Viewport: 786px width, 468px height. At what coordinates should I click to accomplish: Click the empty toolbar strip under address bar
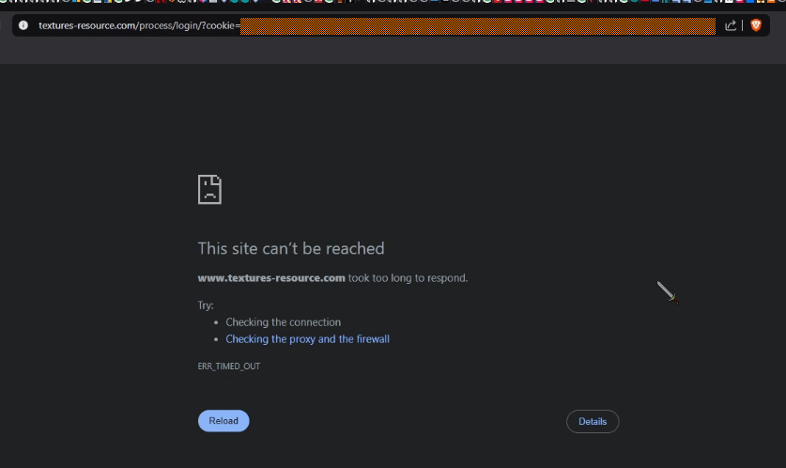coord(393,52)
